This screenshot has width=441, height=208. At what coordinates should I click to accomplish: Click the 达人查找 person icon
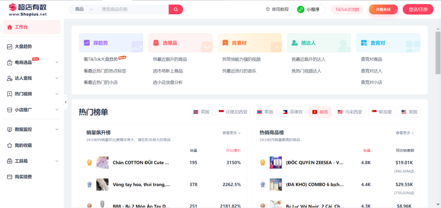(10, 78)
